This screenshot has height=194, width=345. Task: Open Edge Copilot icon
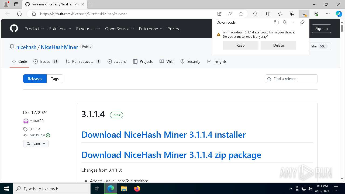click(x=339, y=14)
